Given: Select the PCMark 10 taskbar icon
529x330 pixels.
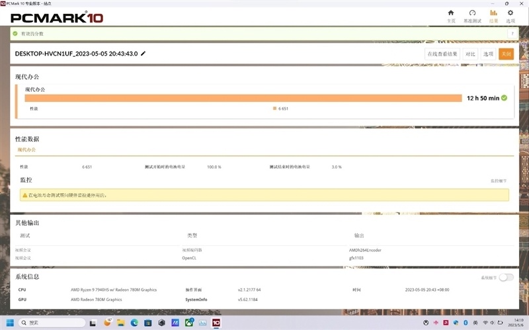Looking at the screenshot, I should pos(216,323).
